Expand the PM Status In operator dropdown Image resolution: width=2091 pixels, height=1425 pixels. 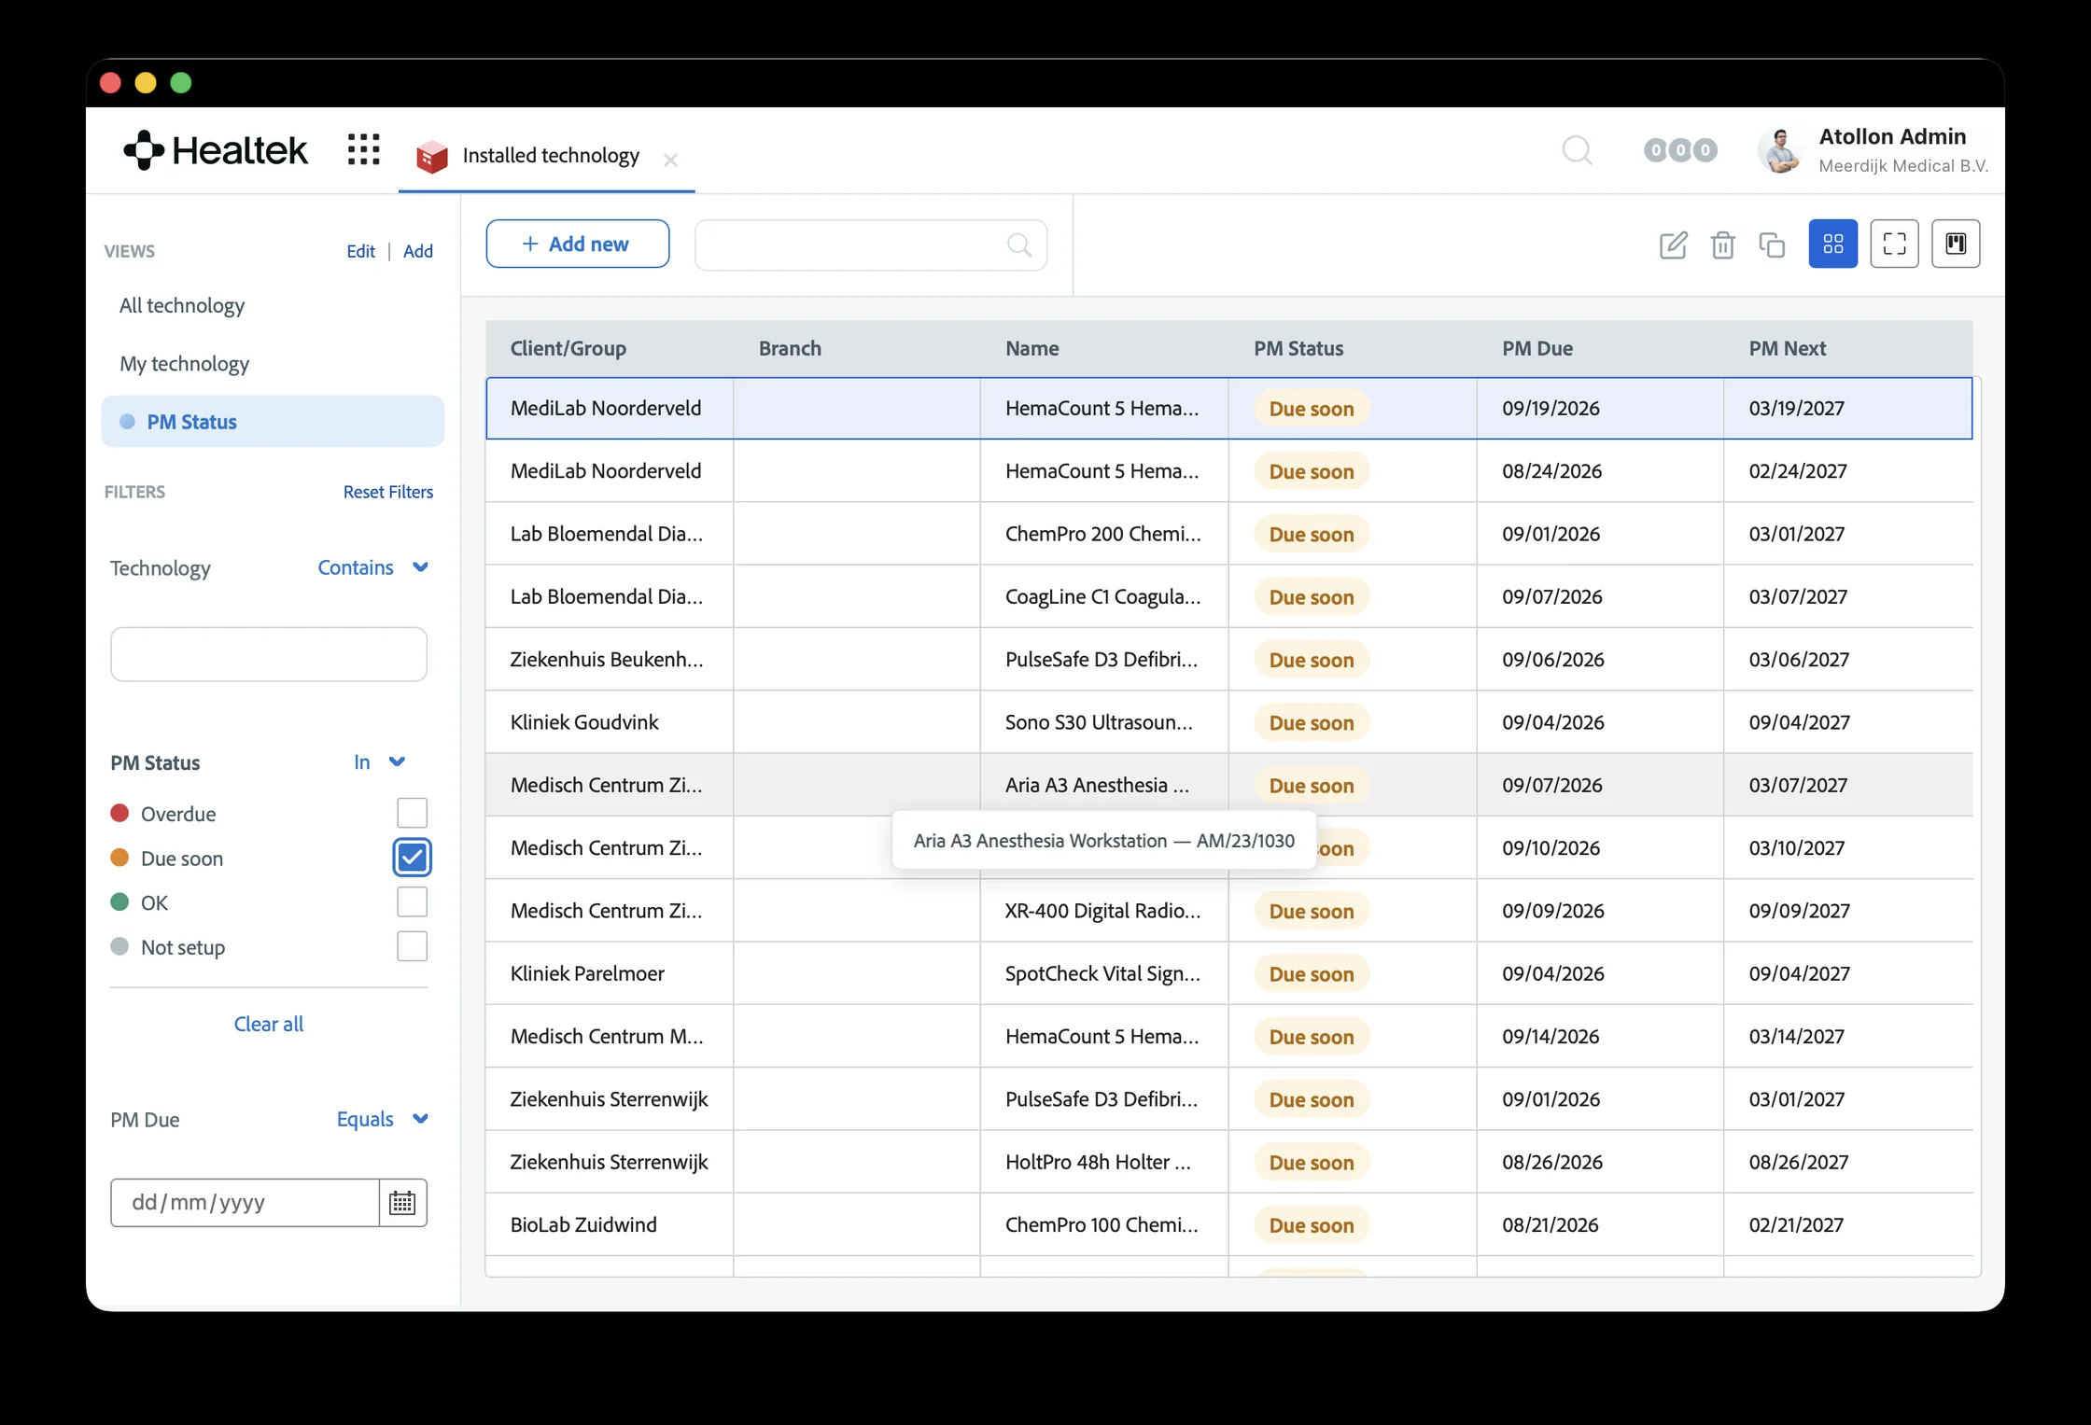[x=379, y=762]
